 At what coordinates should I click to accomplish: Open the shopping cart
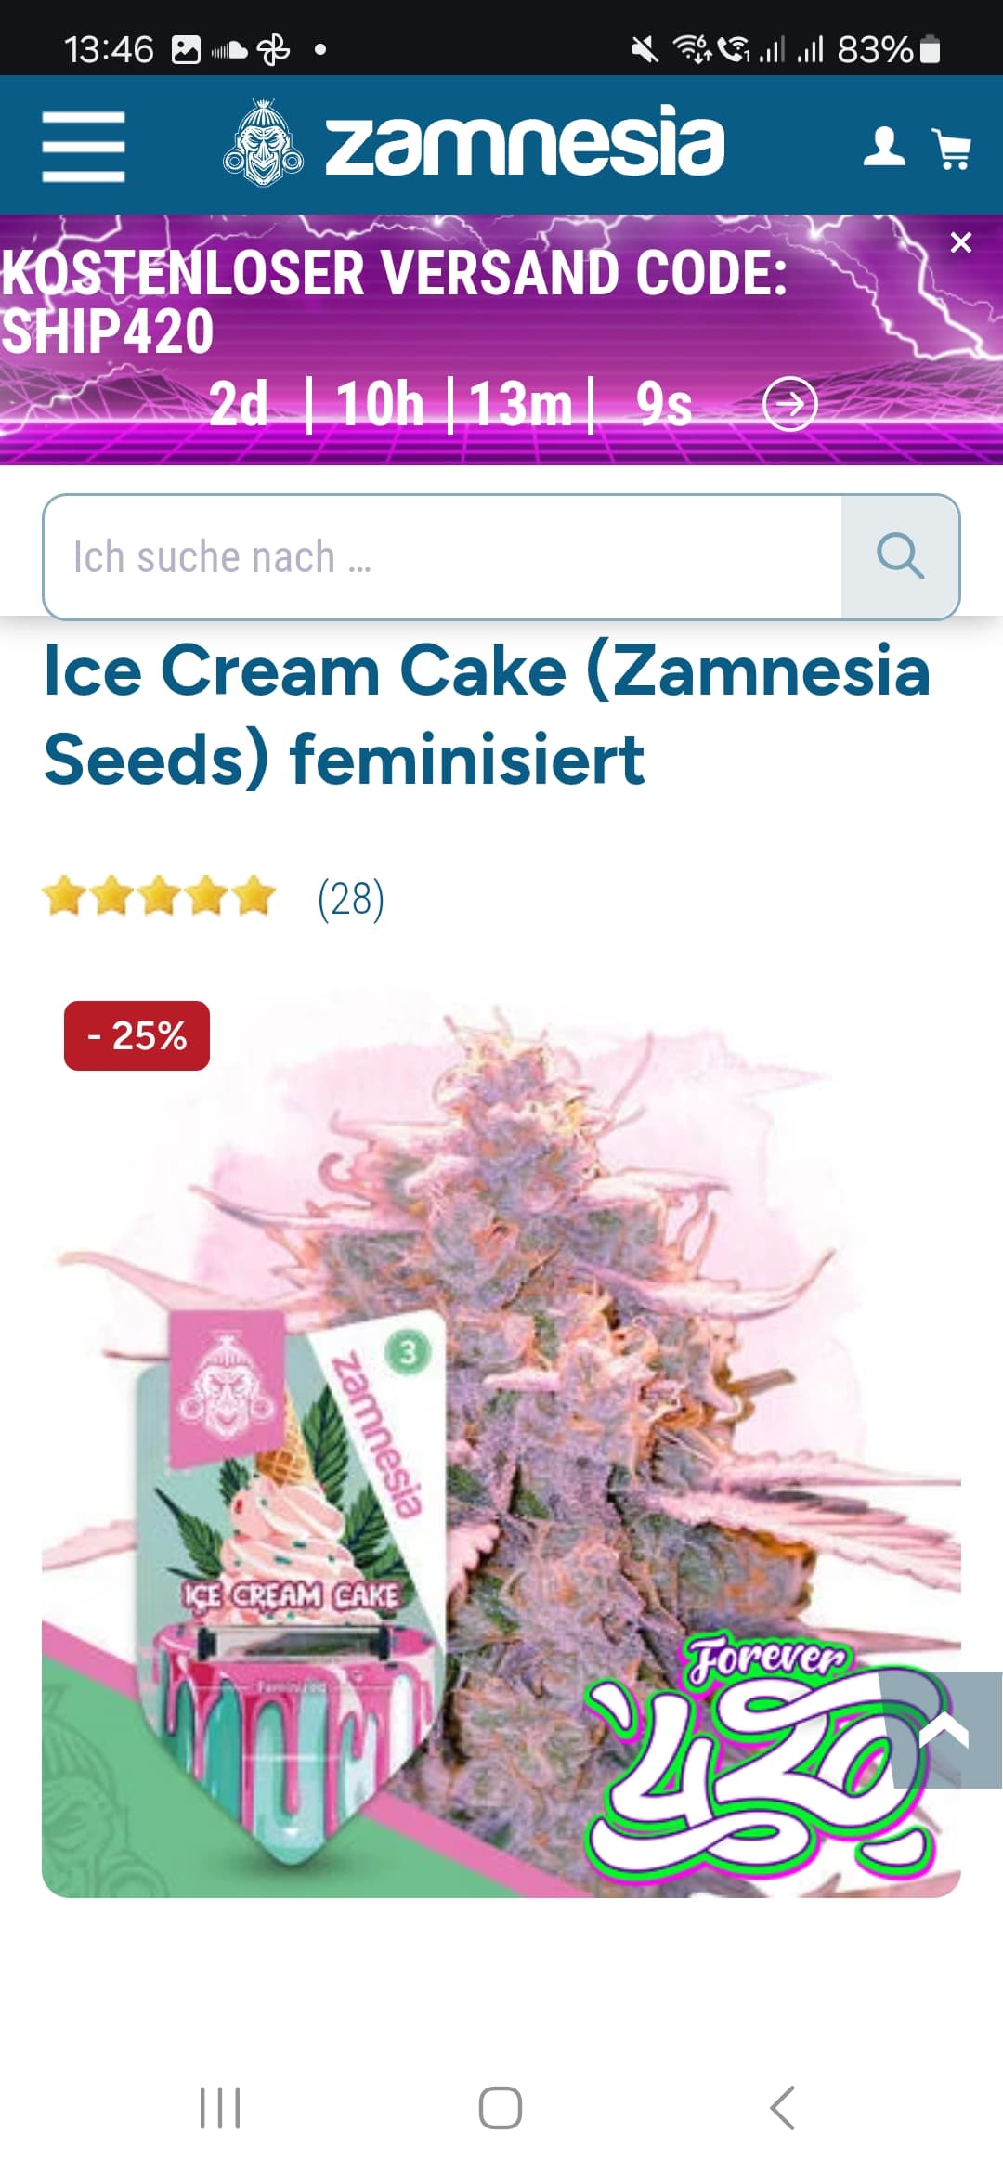pyautogui.click(x=953, y=149)
